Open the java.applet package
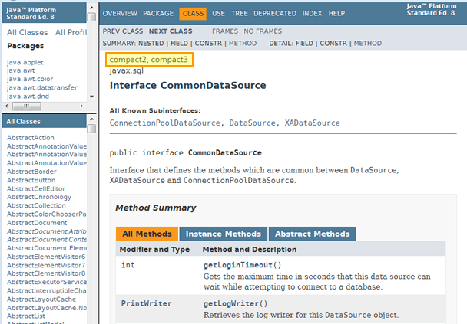Viewport: 467px width, 324px height. point(25,62)
